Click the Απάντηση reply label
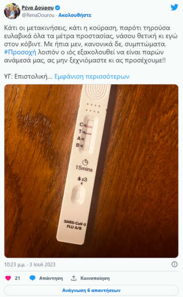Viewport: 183px width, 297px height. pos(51,278)
